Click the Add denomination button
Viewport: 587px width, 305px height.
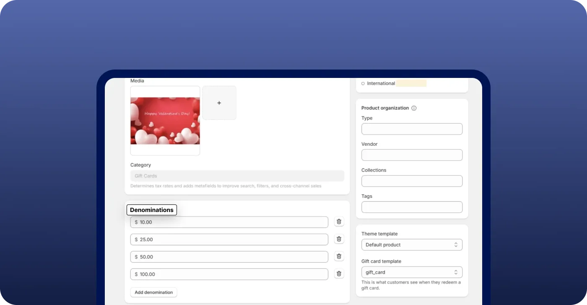tap(153, 292)
